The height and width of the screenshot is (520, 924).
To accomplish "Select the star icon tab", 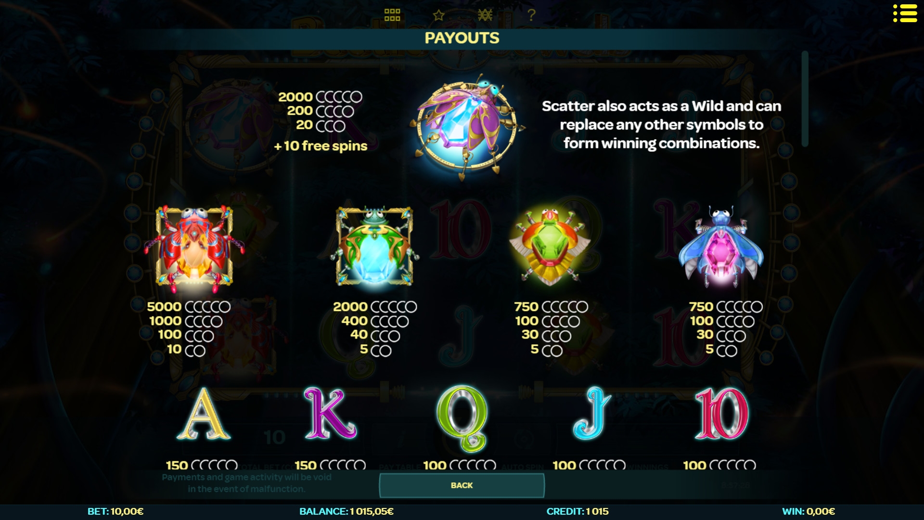I will 438,15.
